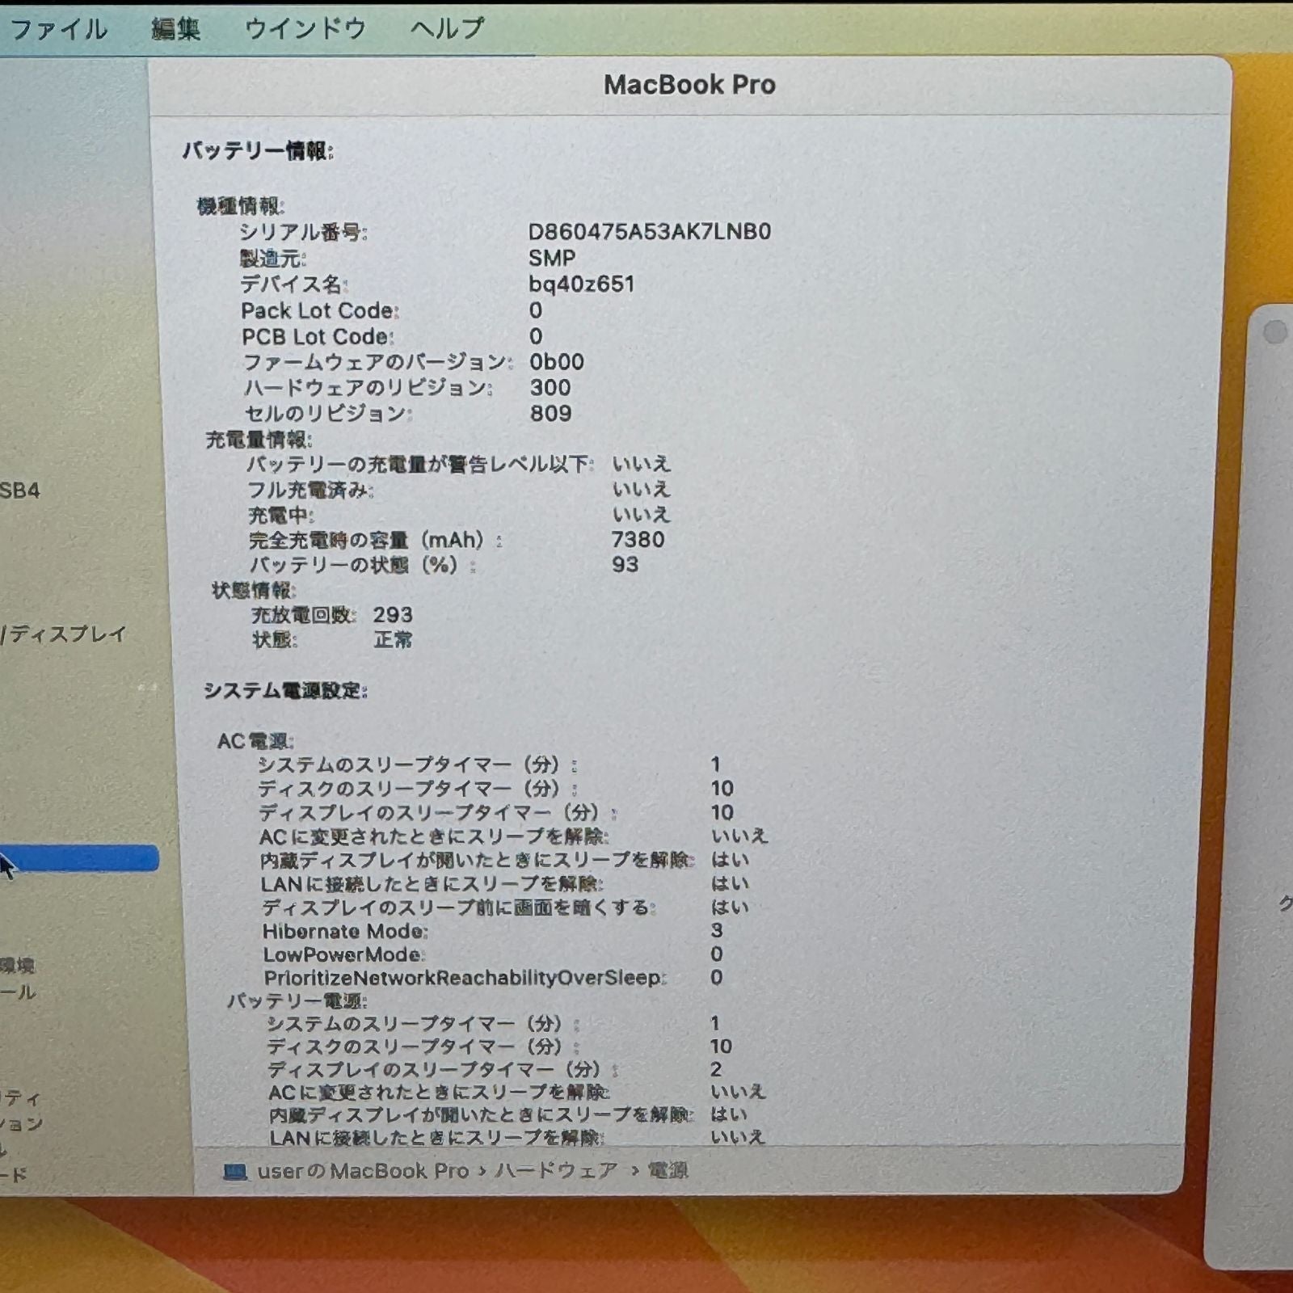Click full charge capacity value '7380'
The image size is (1293, 1293).
tap(638, 540)
